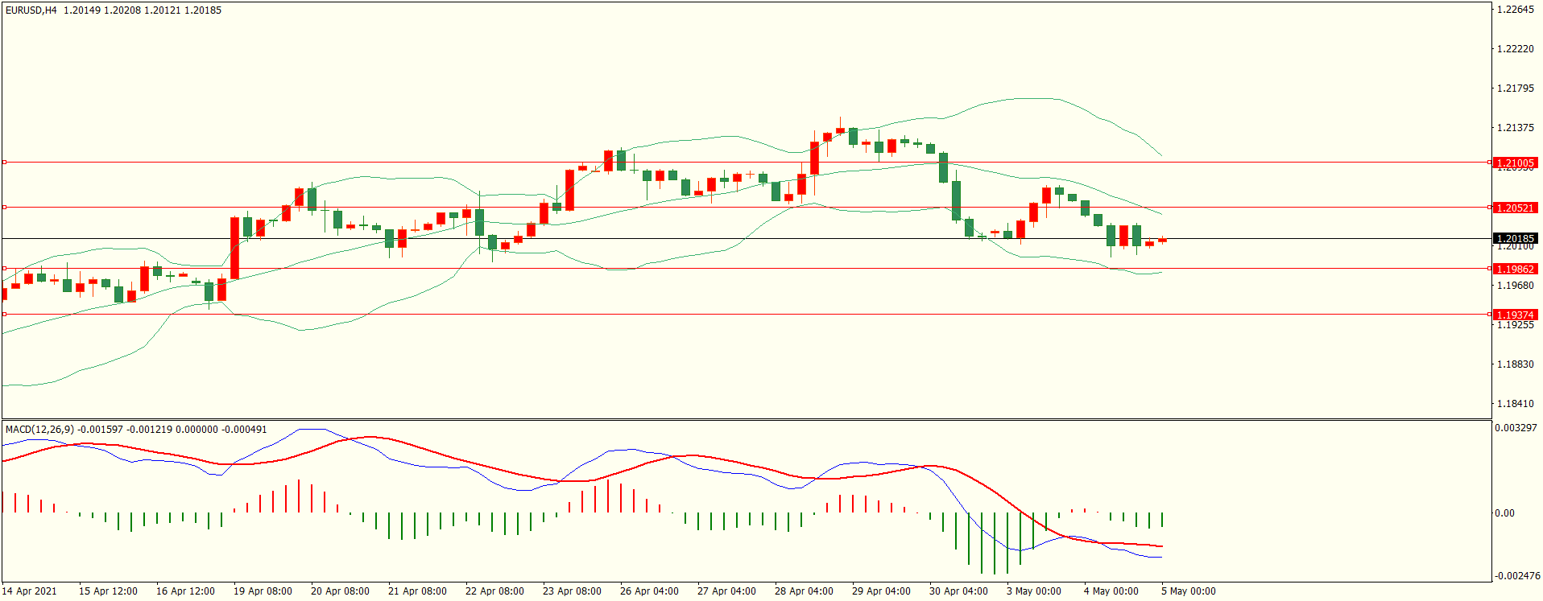Click left-end handle of the red horizontal line
This screenshot has height=601, width=1543.
[4, 315]
